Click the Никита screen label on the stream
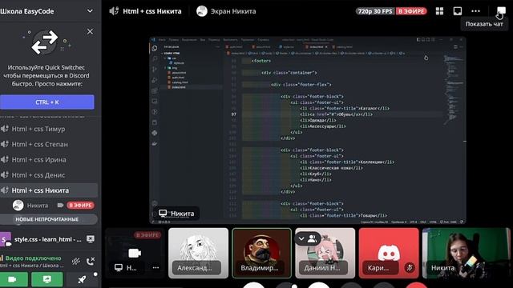513x288 pixels. click(176, 214)
